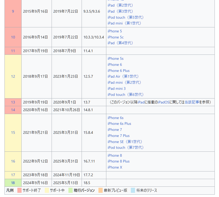This screenshot has width=219, height=197.
Task: Click the green 現行バージョン legend swatch
Action: point(71,190)
